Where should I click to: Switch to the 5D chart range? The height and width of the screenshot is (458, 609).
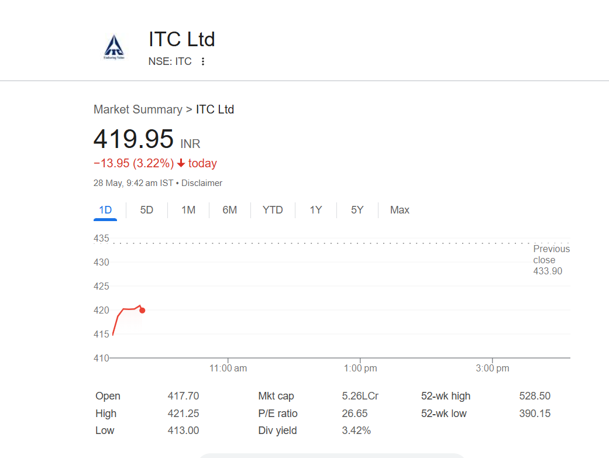(x=147, y=210)
